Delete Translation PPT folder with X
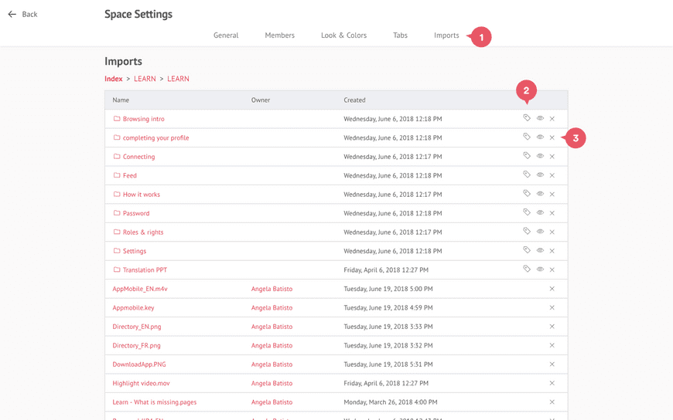673x420 pixels. pos(552,269)
